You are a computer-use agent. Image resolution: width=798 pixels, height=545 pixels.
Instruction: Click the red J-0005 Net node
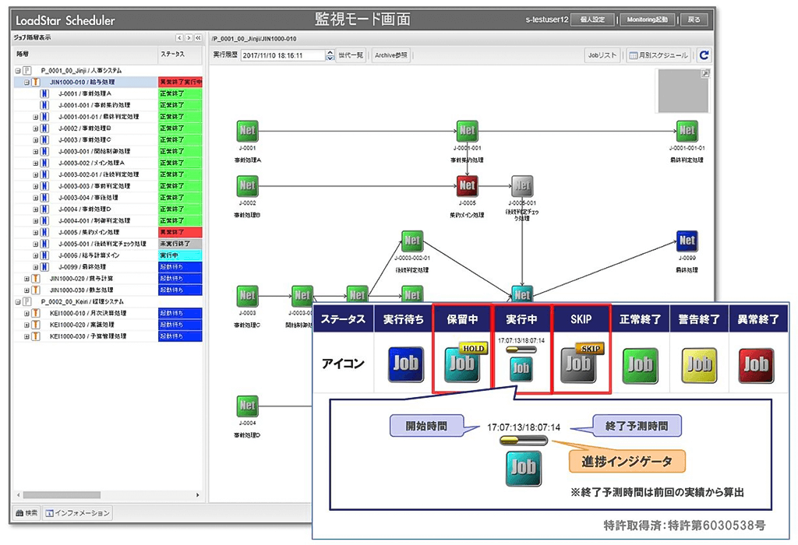tap(467, 185)
